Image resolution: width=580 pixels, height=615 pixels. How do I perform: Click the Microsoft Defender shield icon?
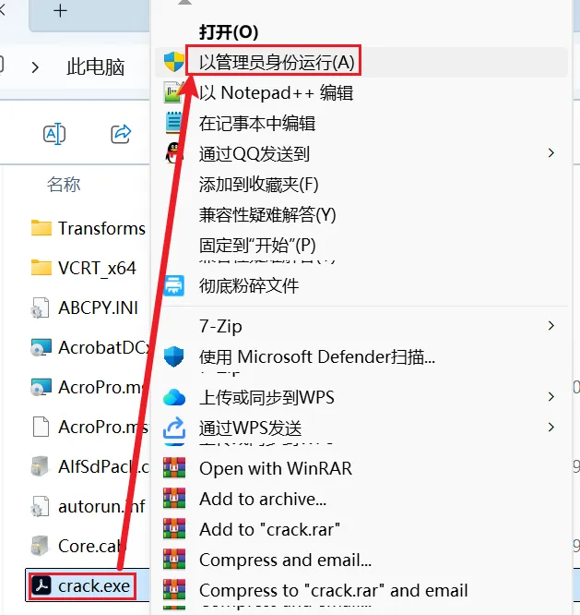click(174, 356)
